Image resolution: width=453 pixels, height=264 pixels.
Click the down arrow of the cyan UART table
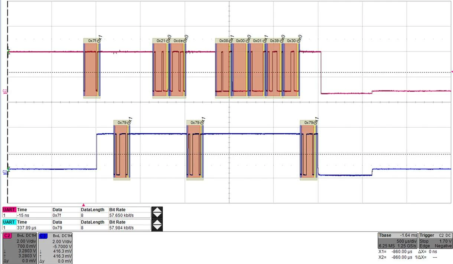[157, 228]
